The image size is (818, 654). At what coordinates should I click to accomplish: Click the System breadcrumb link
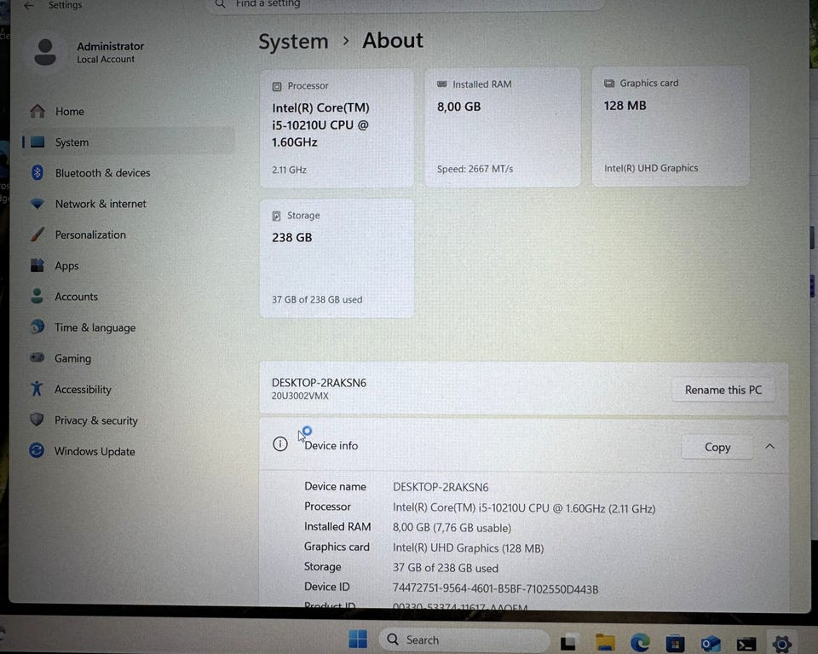(293, 41)
